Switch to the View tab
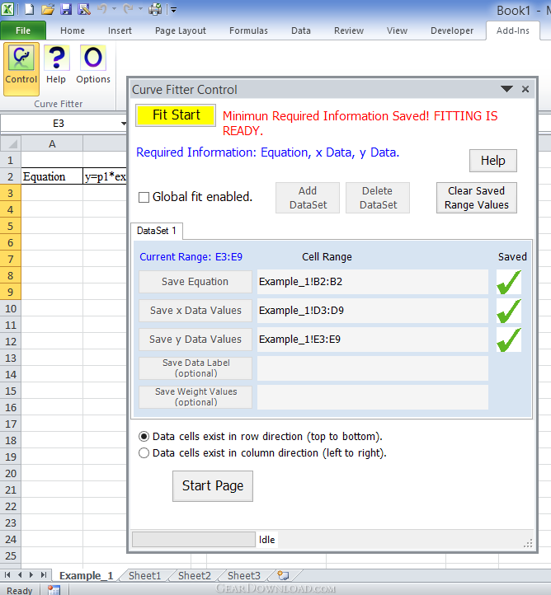The width and height of the screenshot is (551, 595). pos(397,30)
